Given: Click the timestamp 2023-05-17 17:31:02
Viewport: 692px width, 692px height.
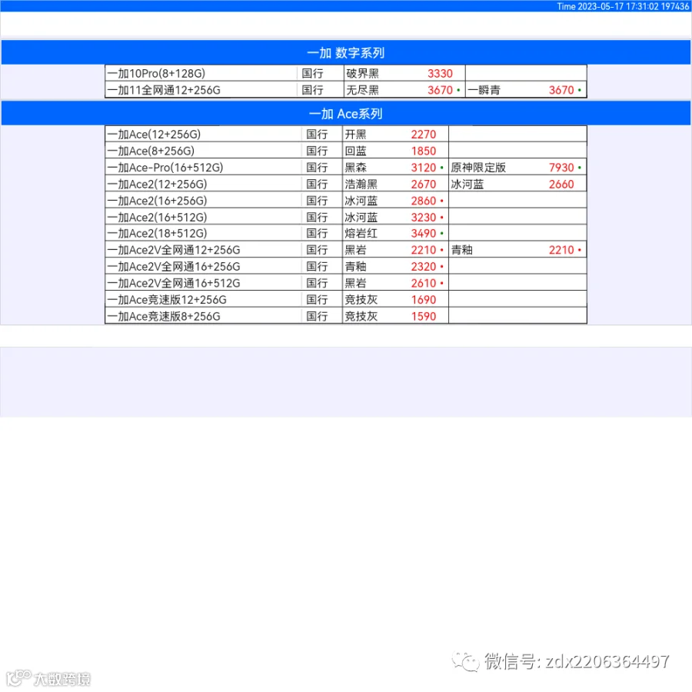Looking at the screenshot, I should [618, 6].
